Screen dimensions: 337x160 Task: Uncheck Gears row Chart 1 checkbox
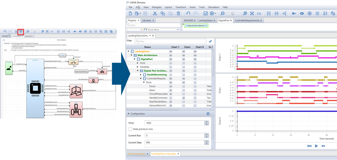(171, 90)
